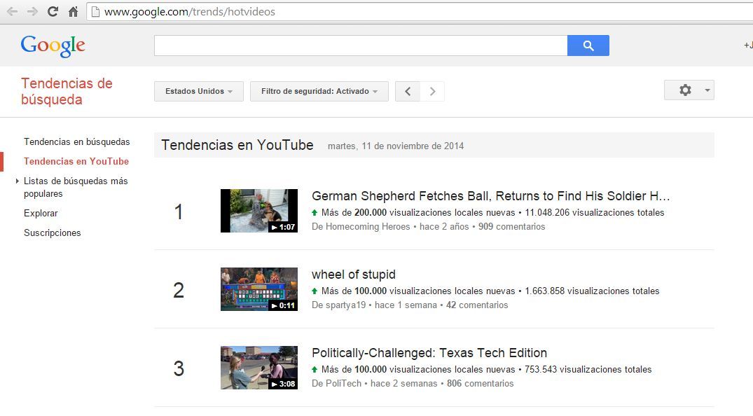Open Explorar in the sidebar
This screenshot has width=753, height=416.
pos(41,214)
